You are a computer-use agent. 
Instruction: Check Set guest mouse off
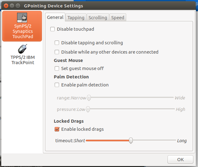57,68
